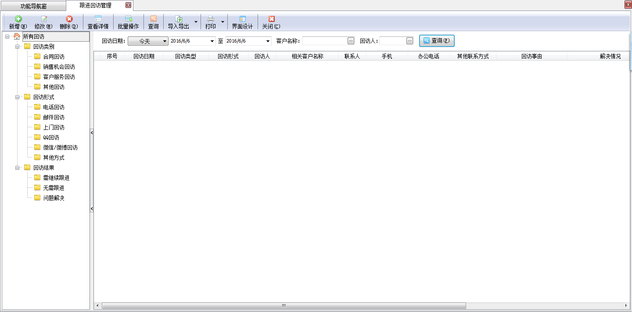This screenshot has height=312, width=632.
Task: Click the 导入导出 (Import/Export) toolbar icon
Action: click(179, 19)
